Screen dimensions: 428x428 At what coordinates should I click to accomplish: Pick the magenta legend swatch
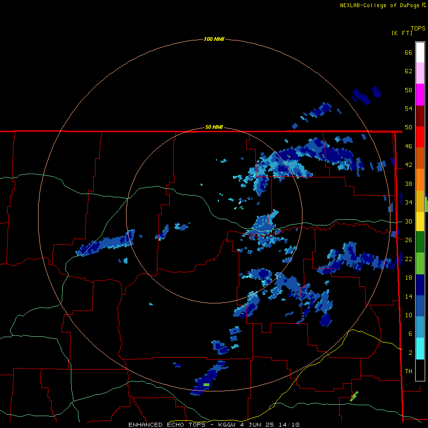(420, 95)
